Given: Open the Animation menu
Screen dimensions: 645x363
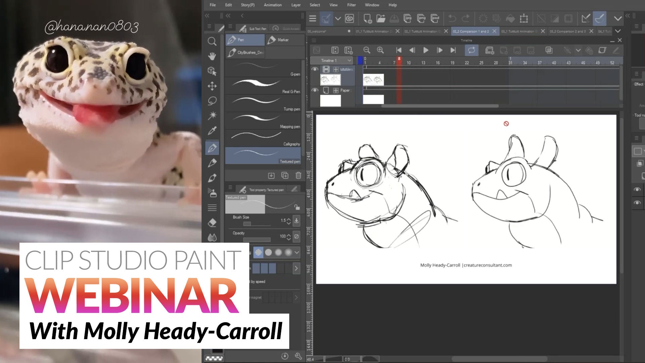Looking at the screenshot, I should coord(272,5).
